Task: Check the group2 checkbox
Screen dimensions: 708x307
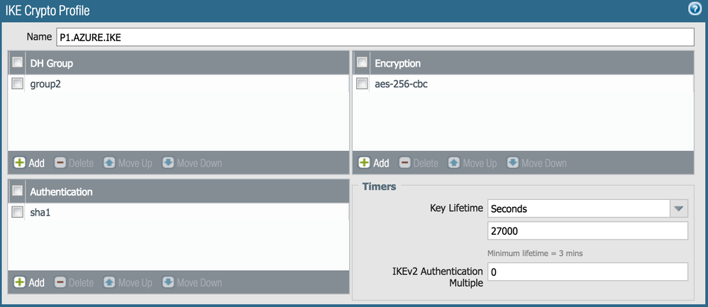Action: click(x=18, y=84)
